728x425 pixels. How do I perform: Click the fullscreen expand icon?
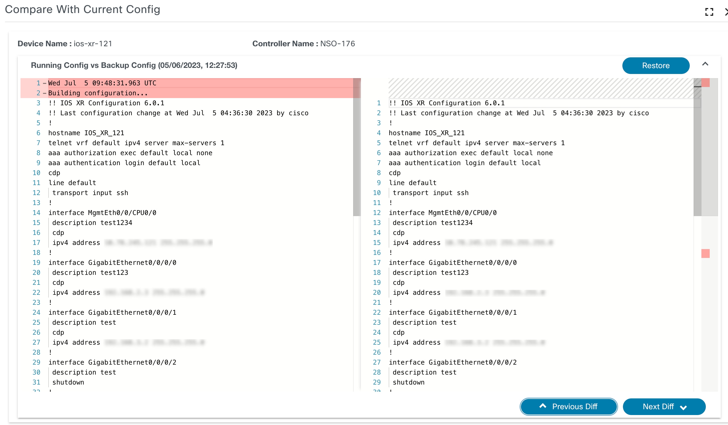pos(709,12)
